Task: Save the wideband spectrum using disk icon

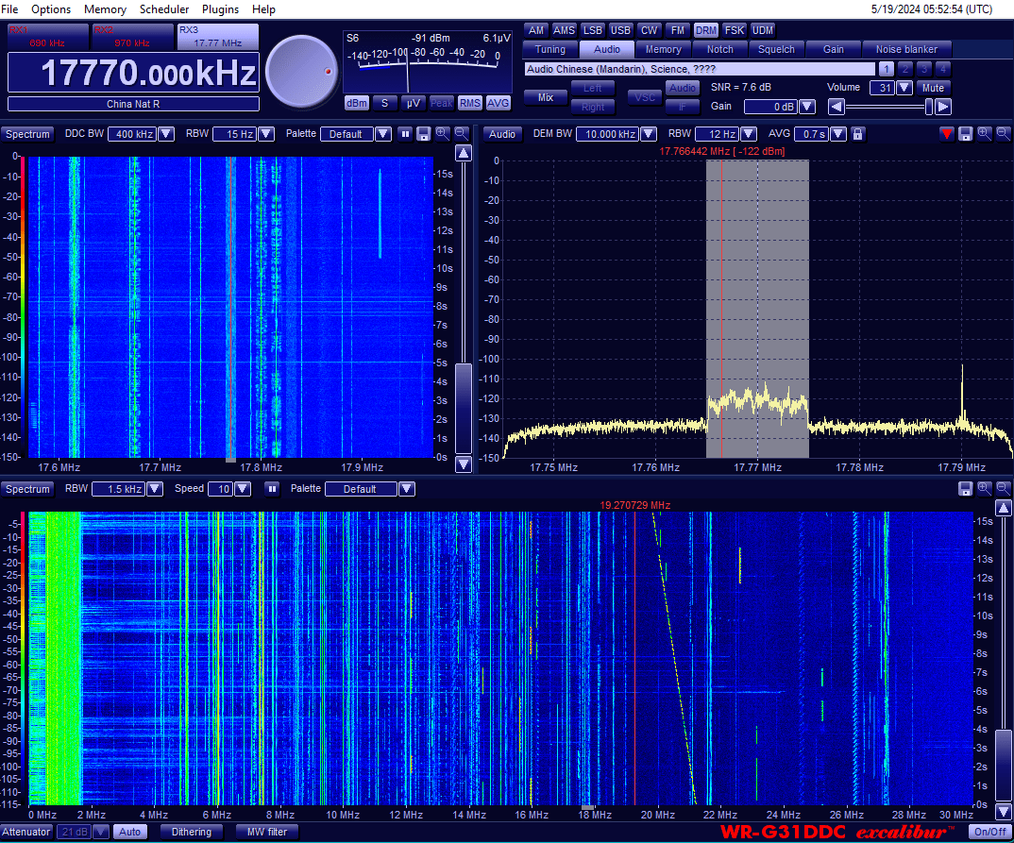Action: click(966, 489)
